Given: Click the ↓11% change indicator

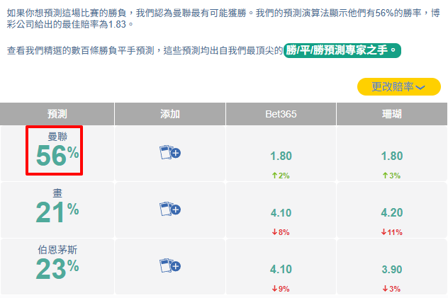Looking at the screenshot, I should tap(392, 232).
